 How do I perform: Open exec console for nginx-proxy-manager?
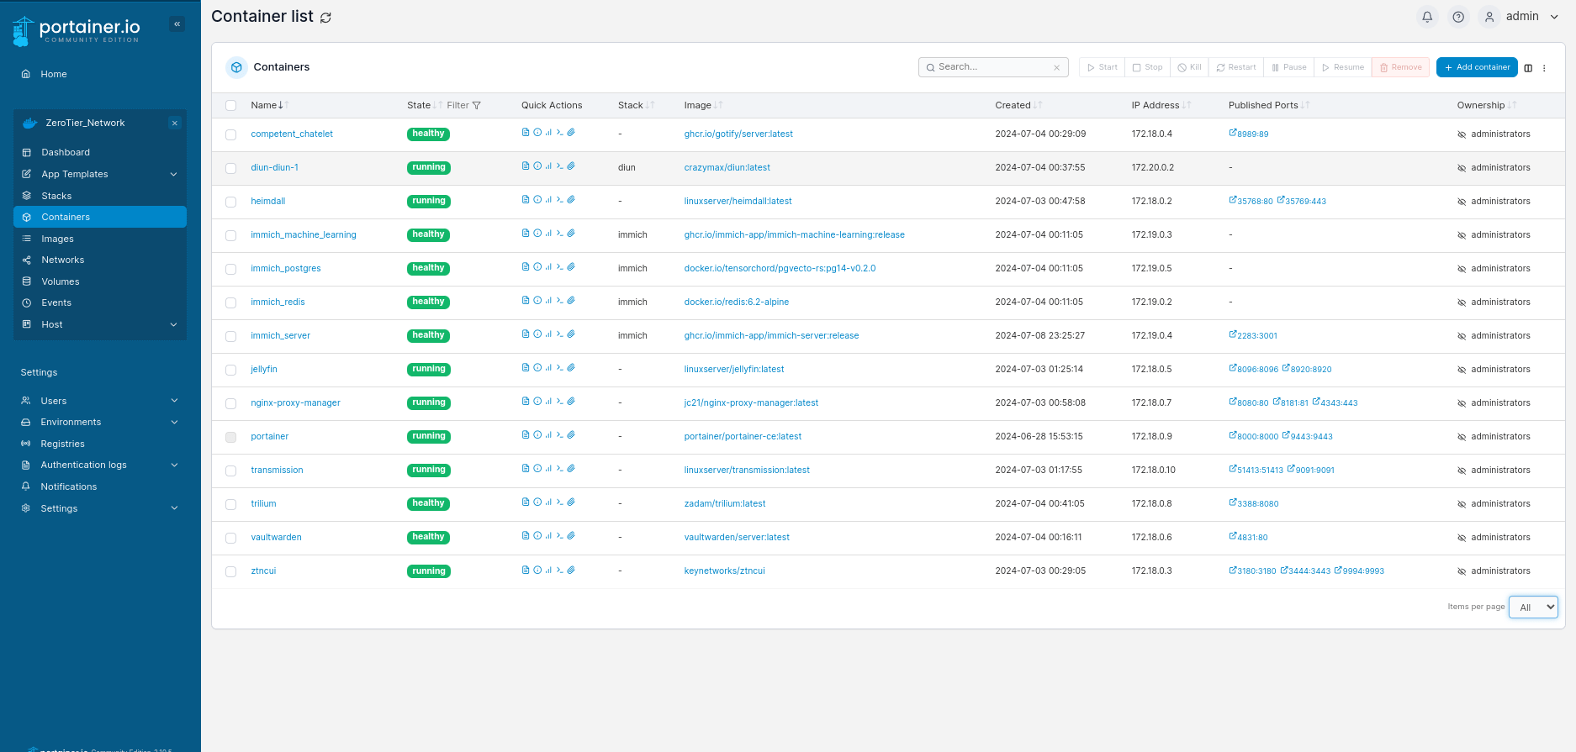(x=560, y=402)
